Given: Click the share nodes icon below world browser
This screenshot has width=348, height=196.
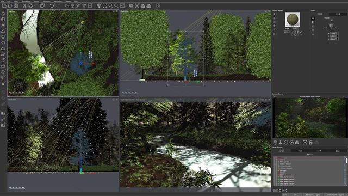Looking at the screenshot, I should tap(286, 191).
